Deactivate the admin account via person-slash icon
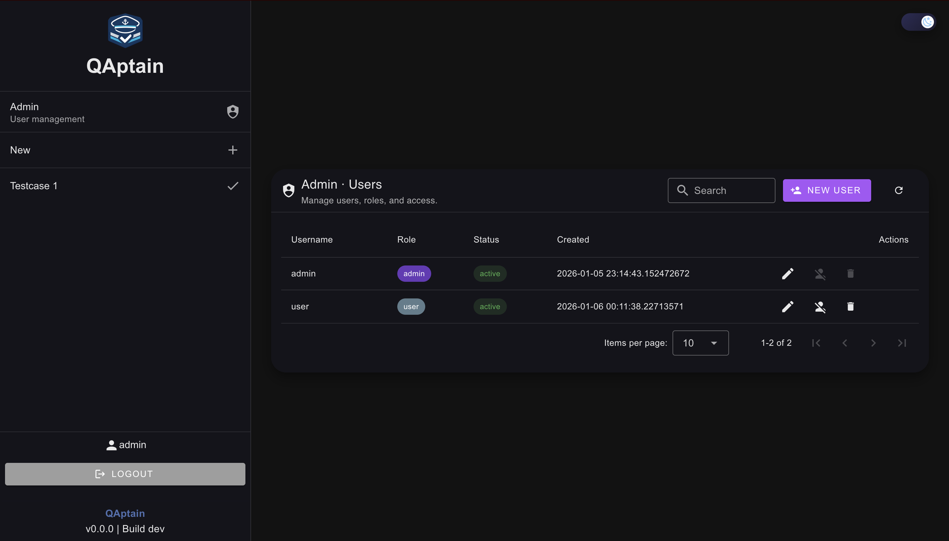Screen dimensions: 949x541 coord(820,274)
